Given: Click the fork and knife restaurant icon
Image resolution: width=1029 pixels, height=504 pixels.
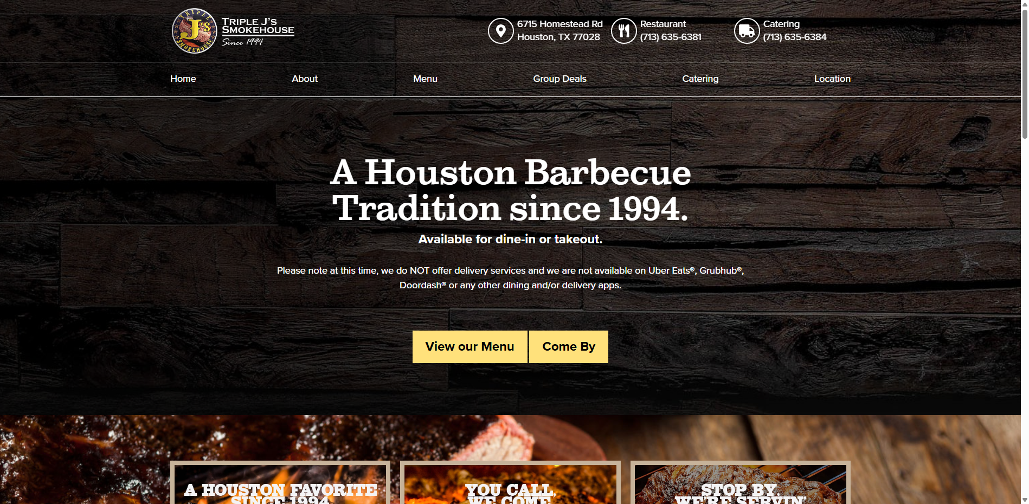Looking at the screenshot, I should pos(623,31).
